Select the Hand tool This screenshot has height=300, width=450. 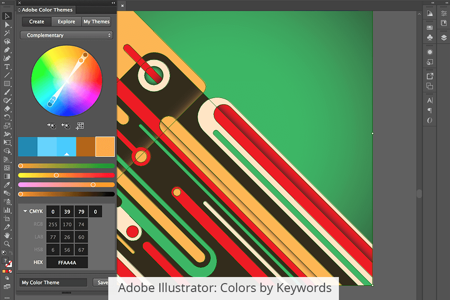[7, 235]
